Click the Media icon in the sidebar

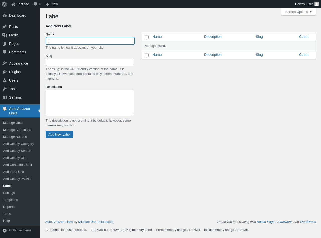click(5, 35)
